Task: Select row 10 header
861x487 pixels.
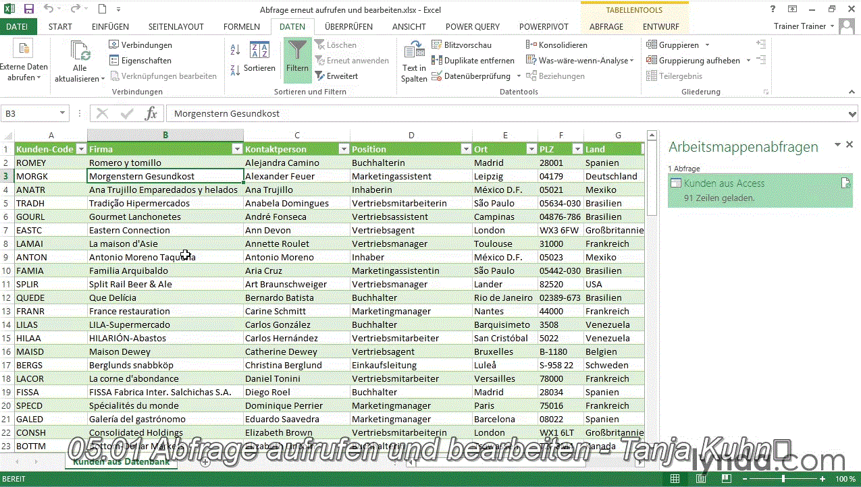Action: 7,270
